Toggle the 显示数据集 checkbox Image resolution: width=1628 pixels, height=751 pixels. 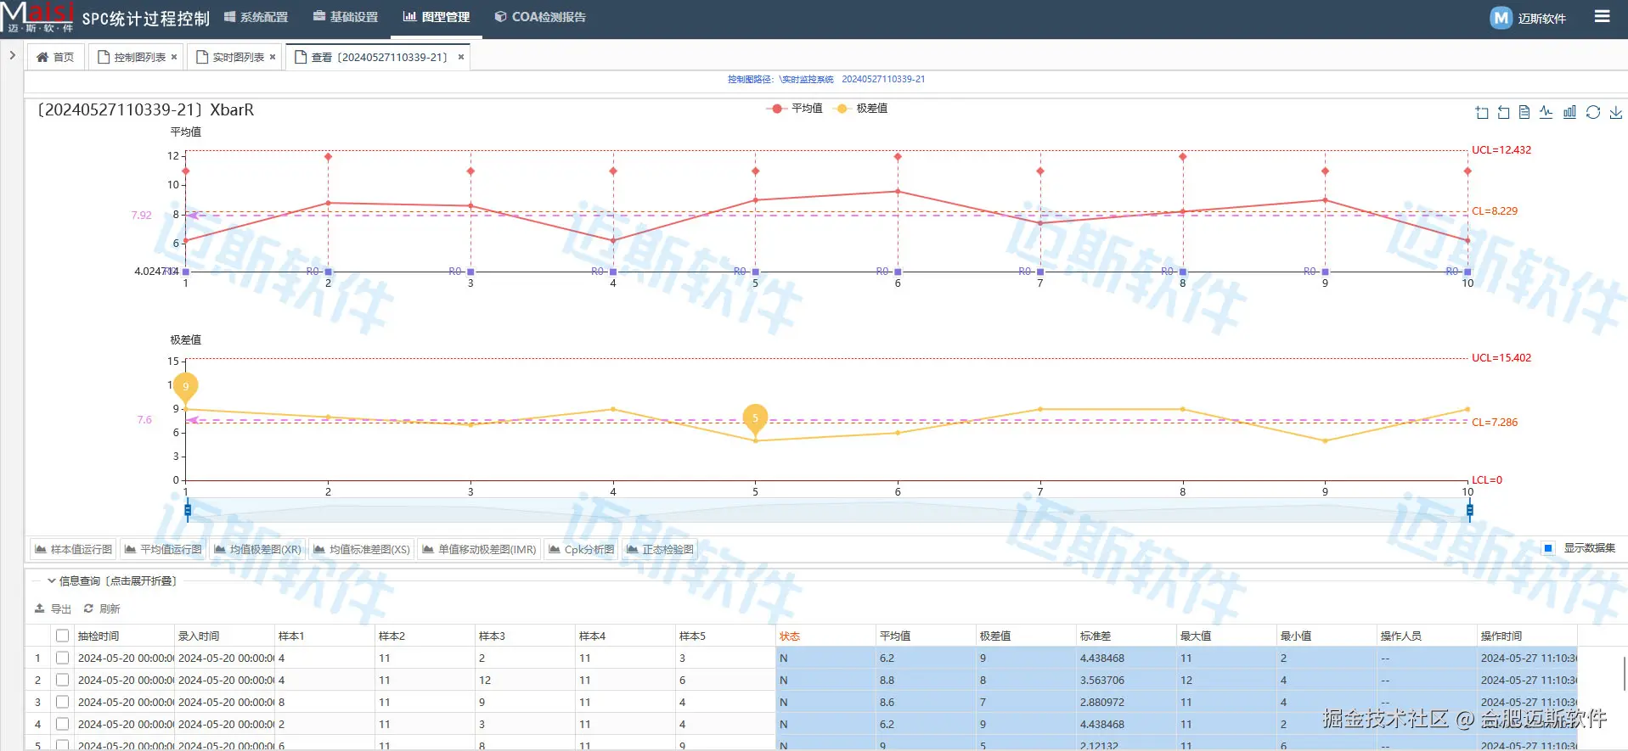[x=1548, y=548]
